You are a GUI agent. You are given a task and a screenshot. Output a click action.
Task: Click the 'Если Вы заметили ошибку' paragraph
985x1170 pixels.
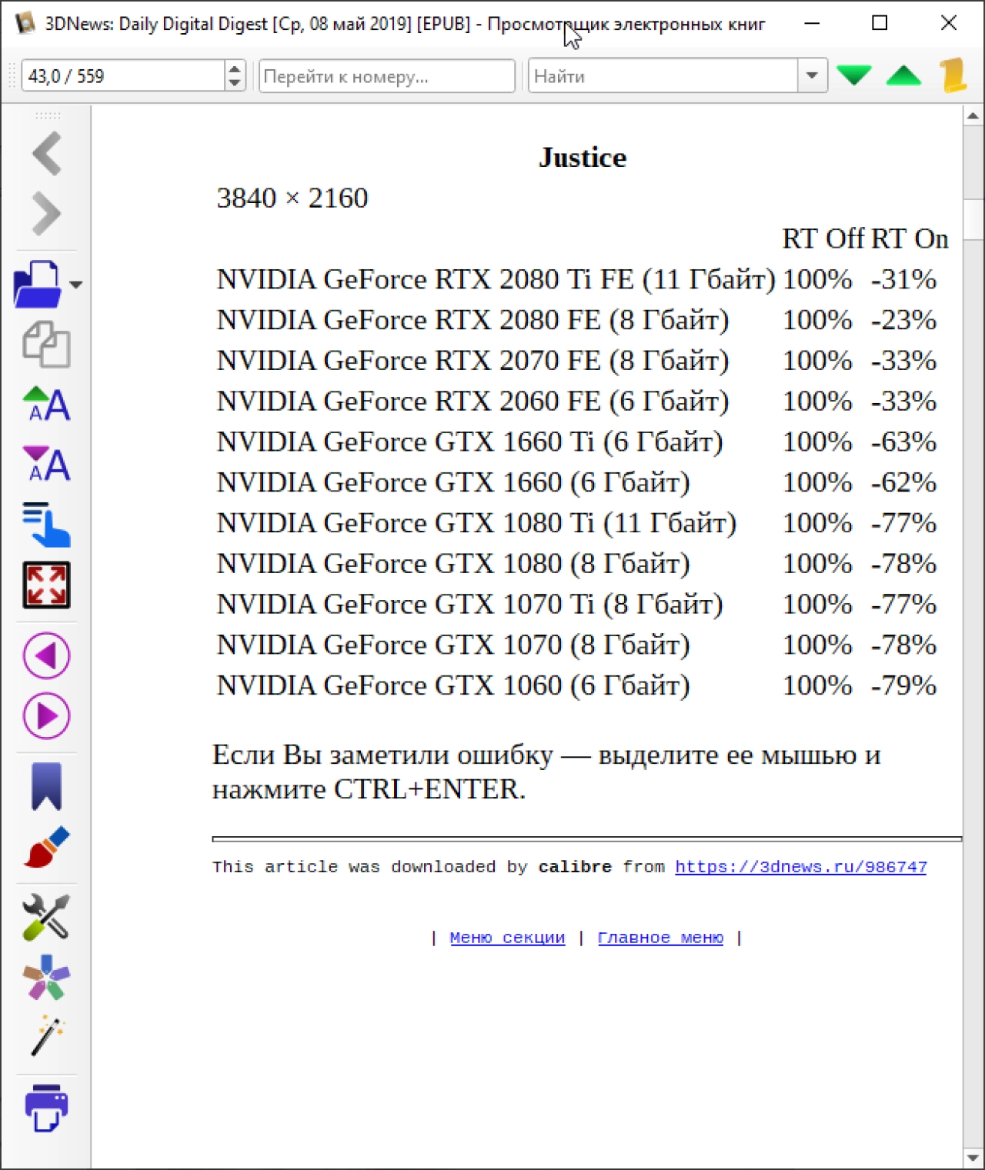click(x=546, y=772)
